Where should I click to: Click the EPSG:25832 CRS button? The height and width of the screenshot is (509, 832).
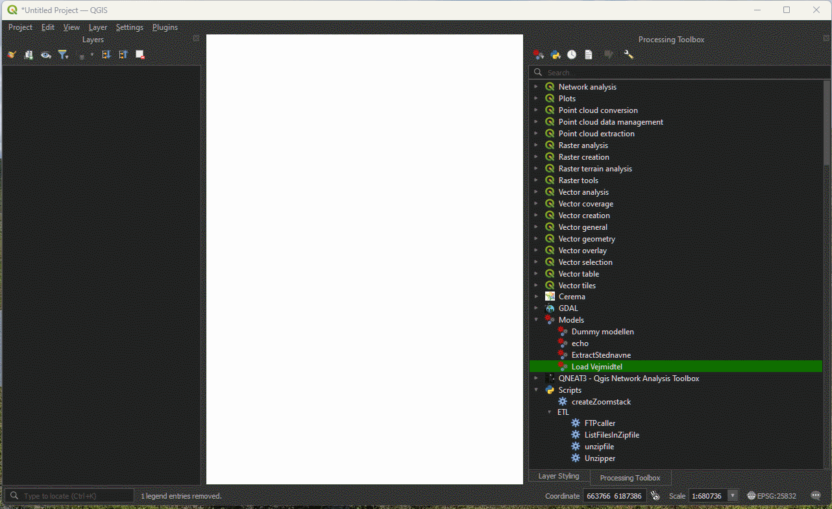coord(772,496)
